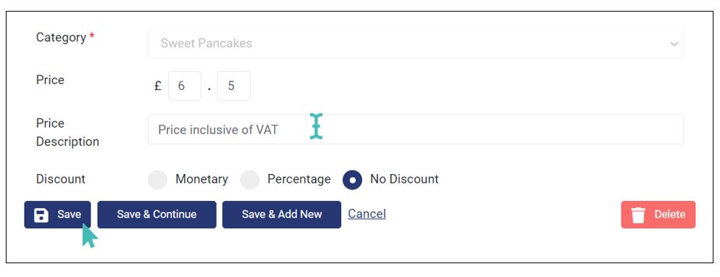Click the floppy disk icon on Save
The width and height of the screenshot is (720, 277).
[x=41, y=215]
